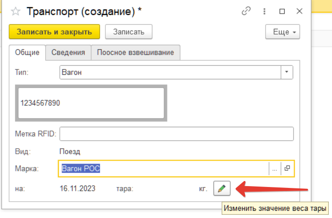
Task: Click ellipsis select button in Марка field
Action: click(x=275, y=168)
